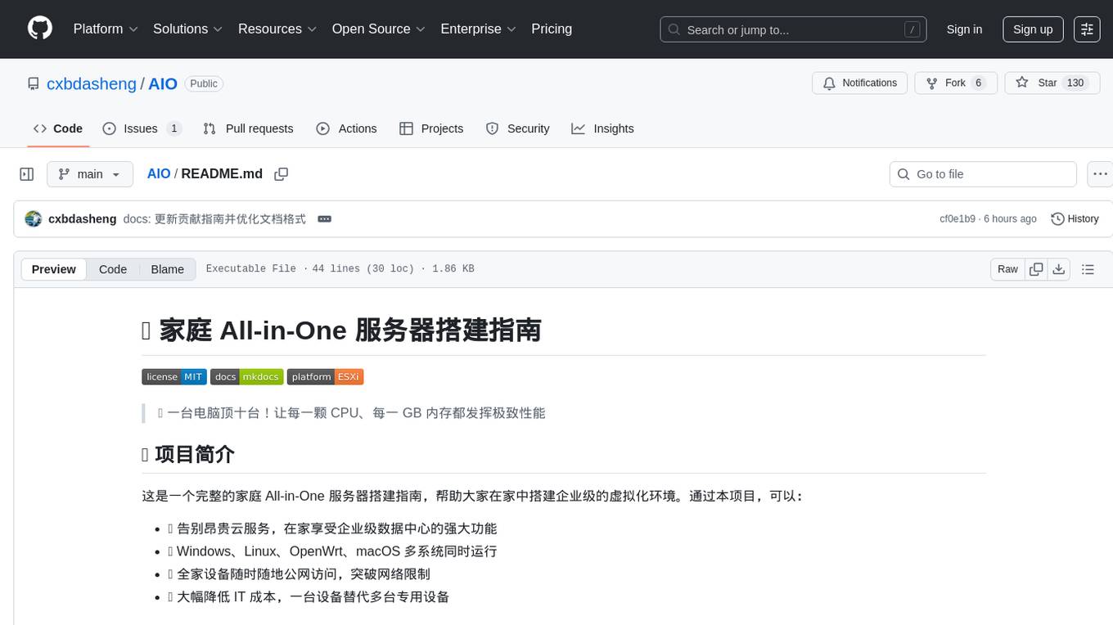This screenshot has width=1113, height=625.
Task: Star the AIO repository
Action: 1052,83
